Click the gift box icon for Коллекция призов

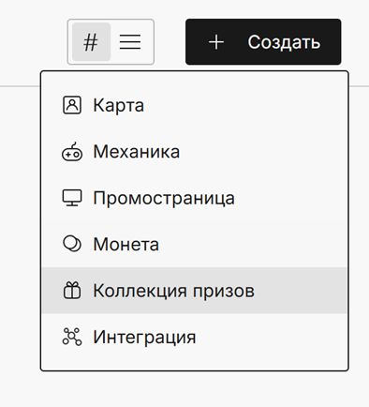tap(72, 291)
